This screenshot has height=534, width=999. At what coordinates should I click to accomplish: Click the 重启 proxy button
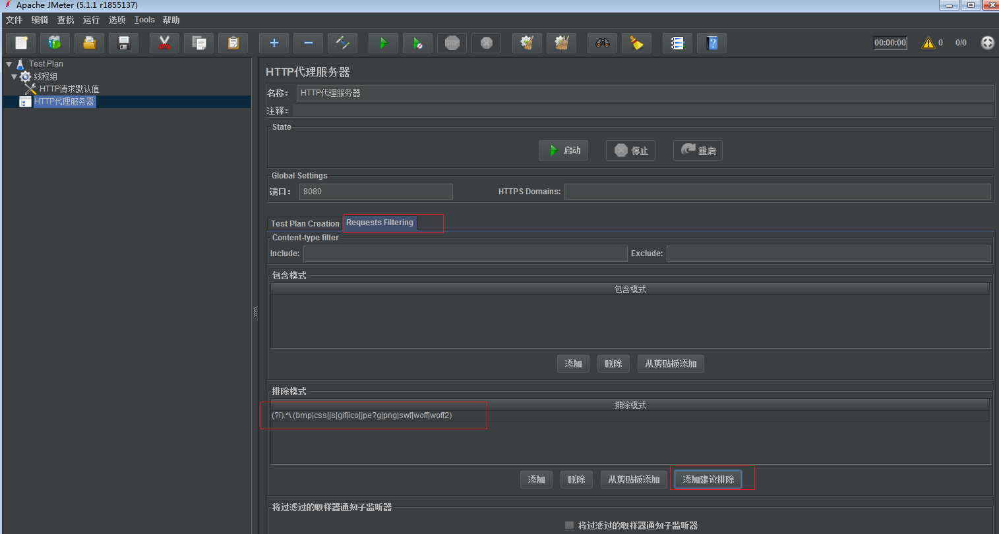point(698,150)
